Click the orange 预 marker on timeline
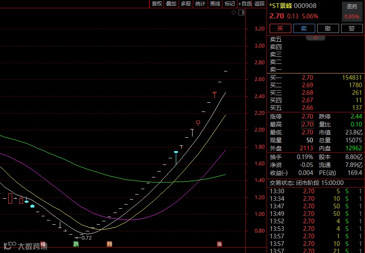Image resolution: width=365 pixels, height=253 pixels. (109, 244)
